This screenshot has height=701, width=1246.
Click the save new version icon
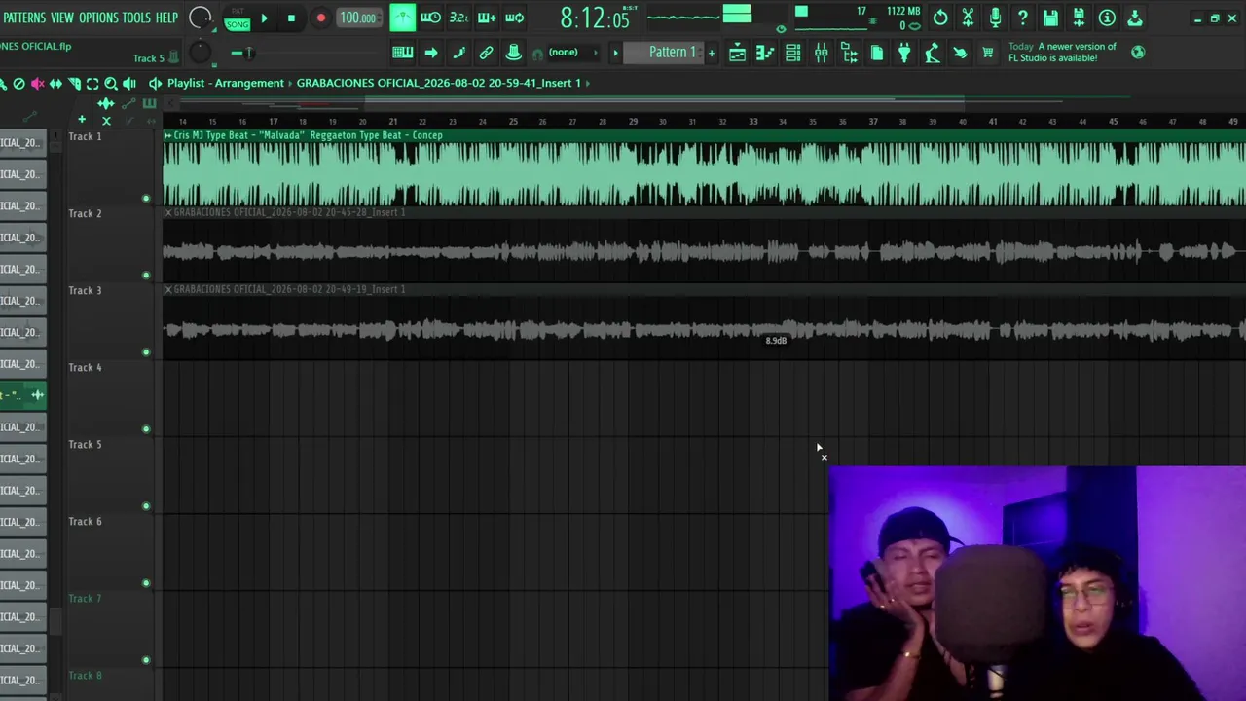(x=1079, y=18)
